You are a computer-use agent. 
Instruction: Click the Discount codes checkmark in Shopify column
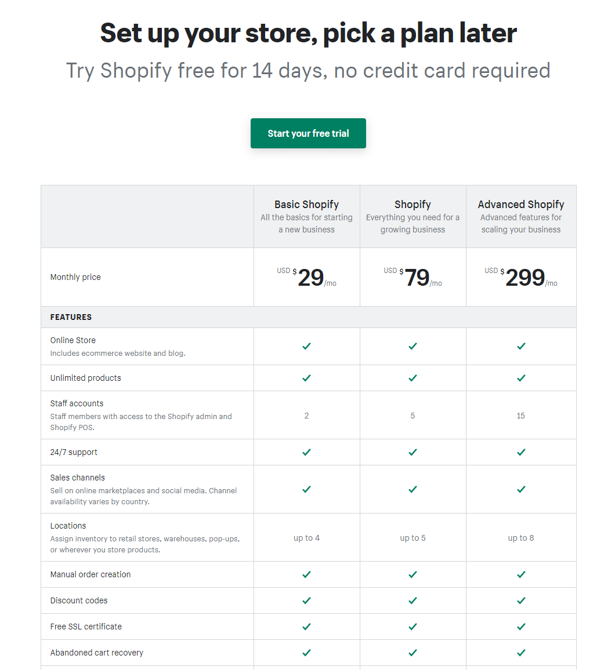point(413,601)
